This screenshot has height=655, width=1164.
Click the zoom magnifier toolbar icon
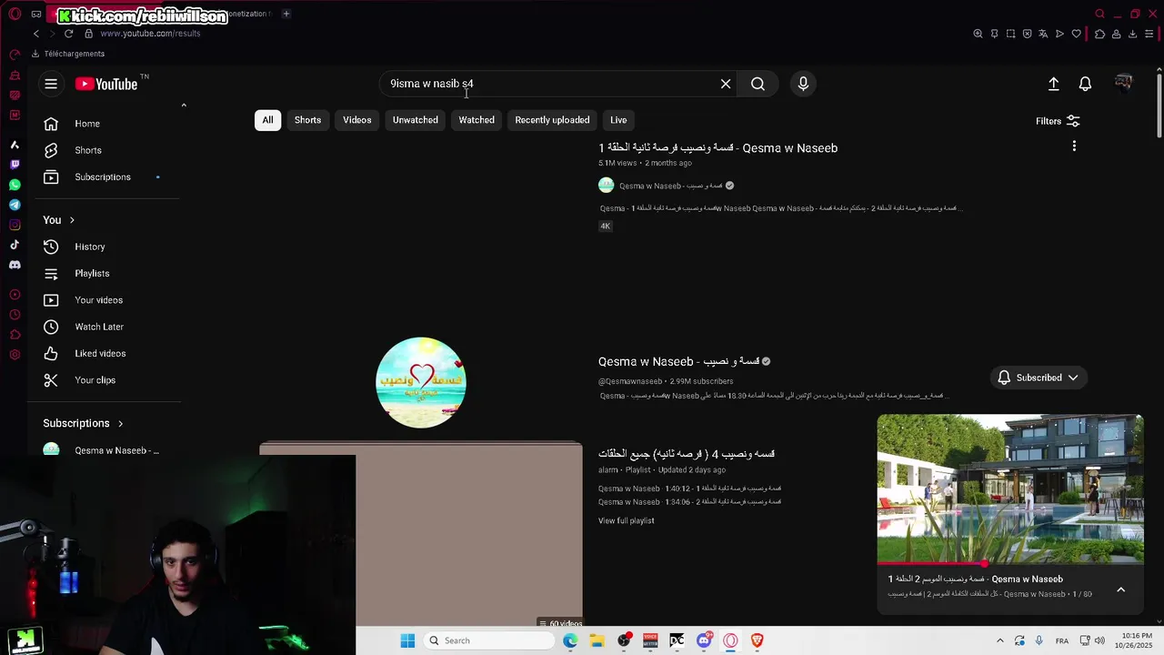point(978,34)
